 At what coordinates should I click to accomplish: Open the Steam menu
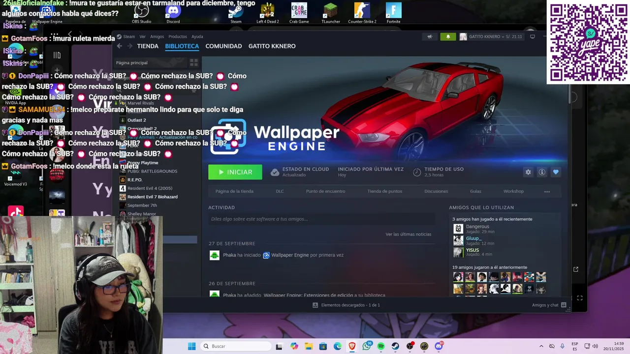129,36
